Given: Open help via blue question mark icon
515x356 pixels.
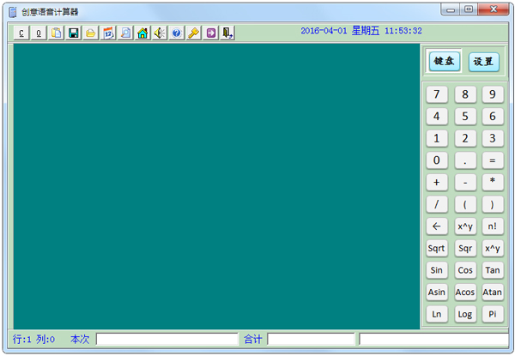Looking at the screenshot, I should (177, 33).
